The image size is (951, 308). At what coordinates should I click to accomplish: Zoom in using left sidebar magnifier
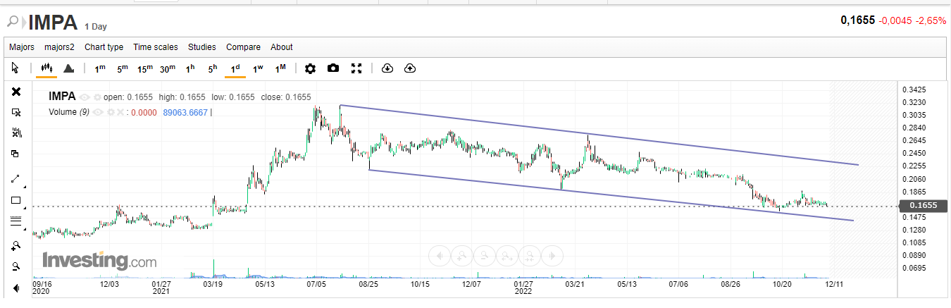click(16, 245)
